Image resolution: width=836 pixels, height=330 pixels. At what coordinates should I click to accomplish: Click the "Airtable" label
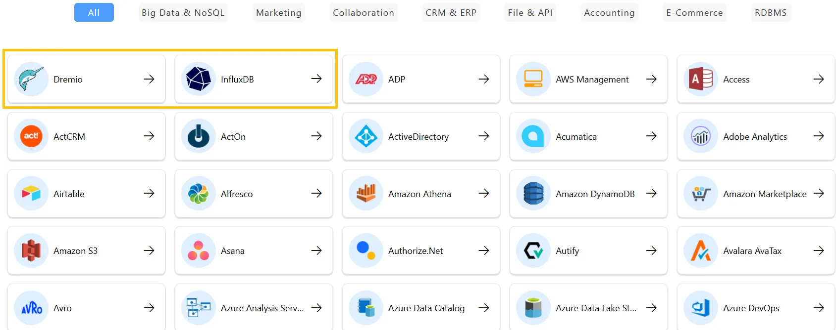click(x=69, y=194)
